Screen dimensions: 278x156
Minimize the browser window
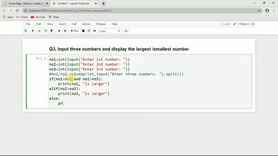point(255,3)
